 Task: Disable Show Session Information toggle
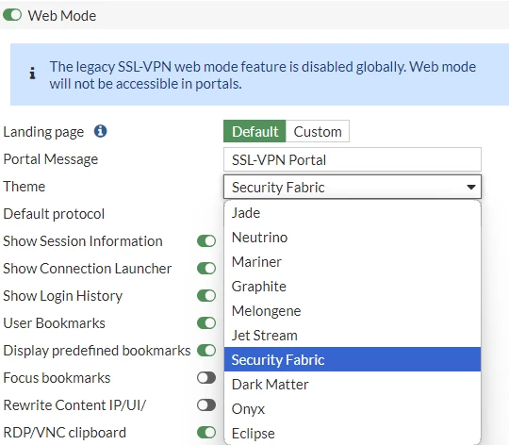pos(206,241)
